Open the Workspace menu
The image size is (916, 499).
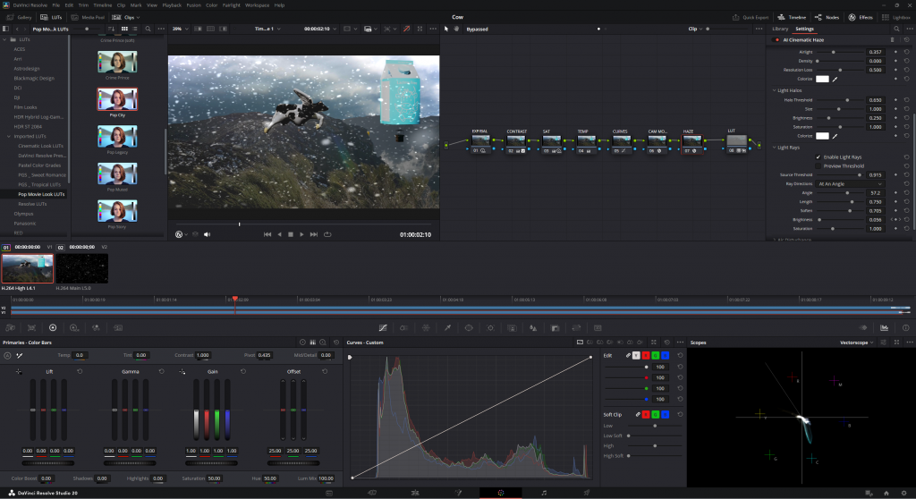tap(257, 5)
